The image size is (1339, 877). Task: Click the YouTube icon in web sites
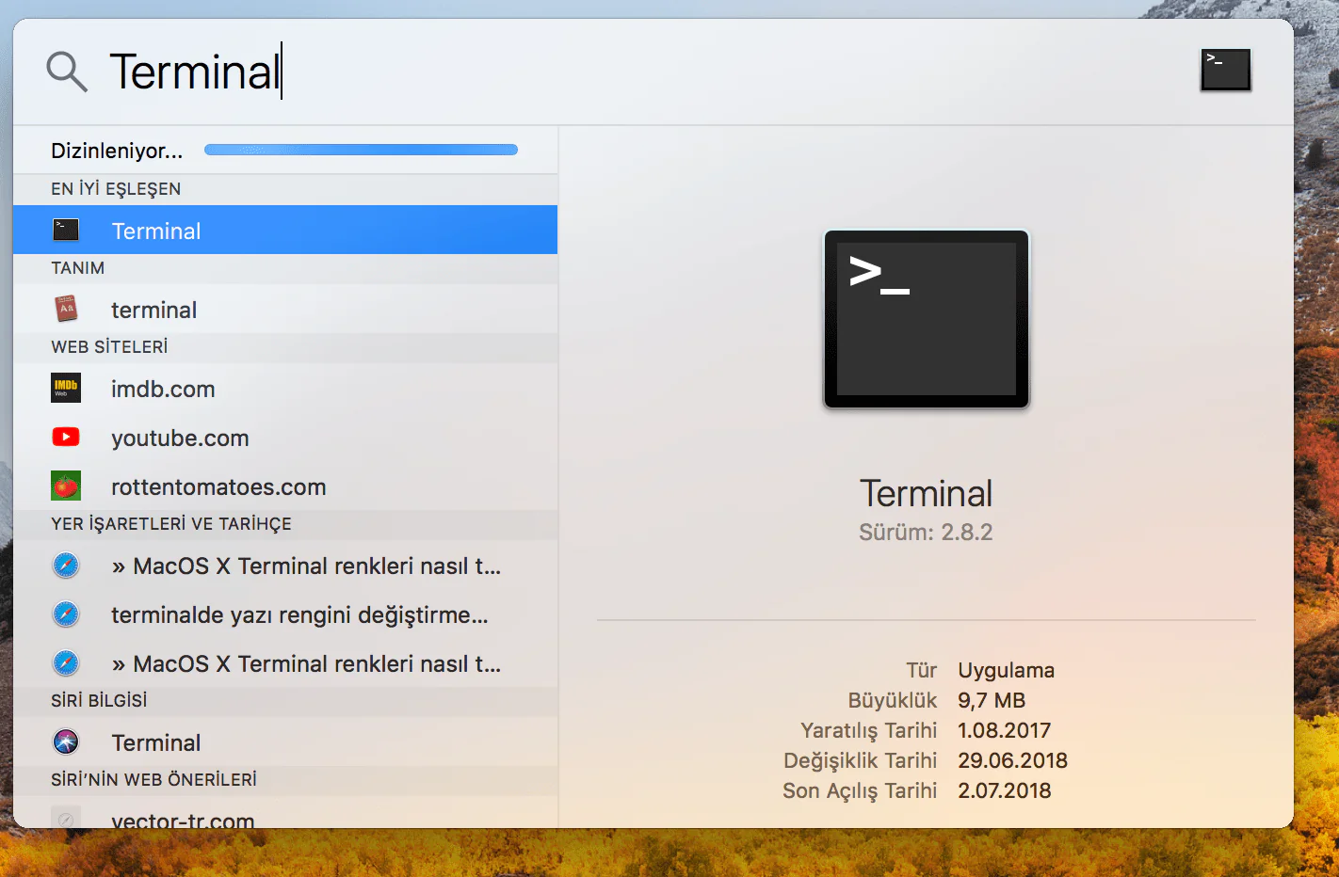pyautogui.click(x=65, y=437)
